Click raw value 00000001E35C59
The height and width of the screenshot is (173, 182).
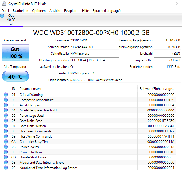[x=161, y=121]
